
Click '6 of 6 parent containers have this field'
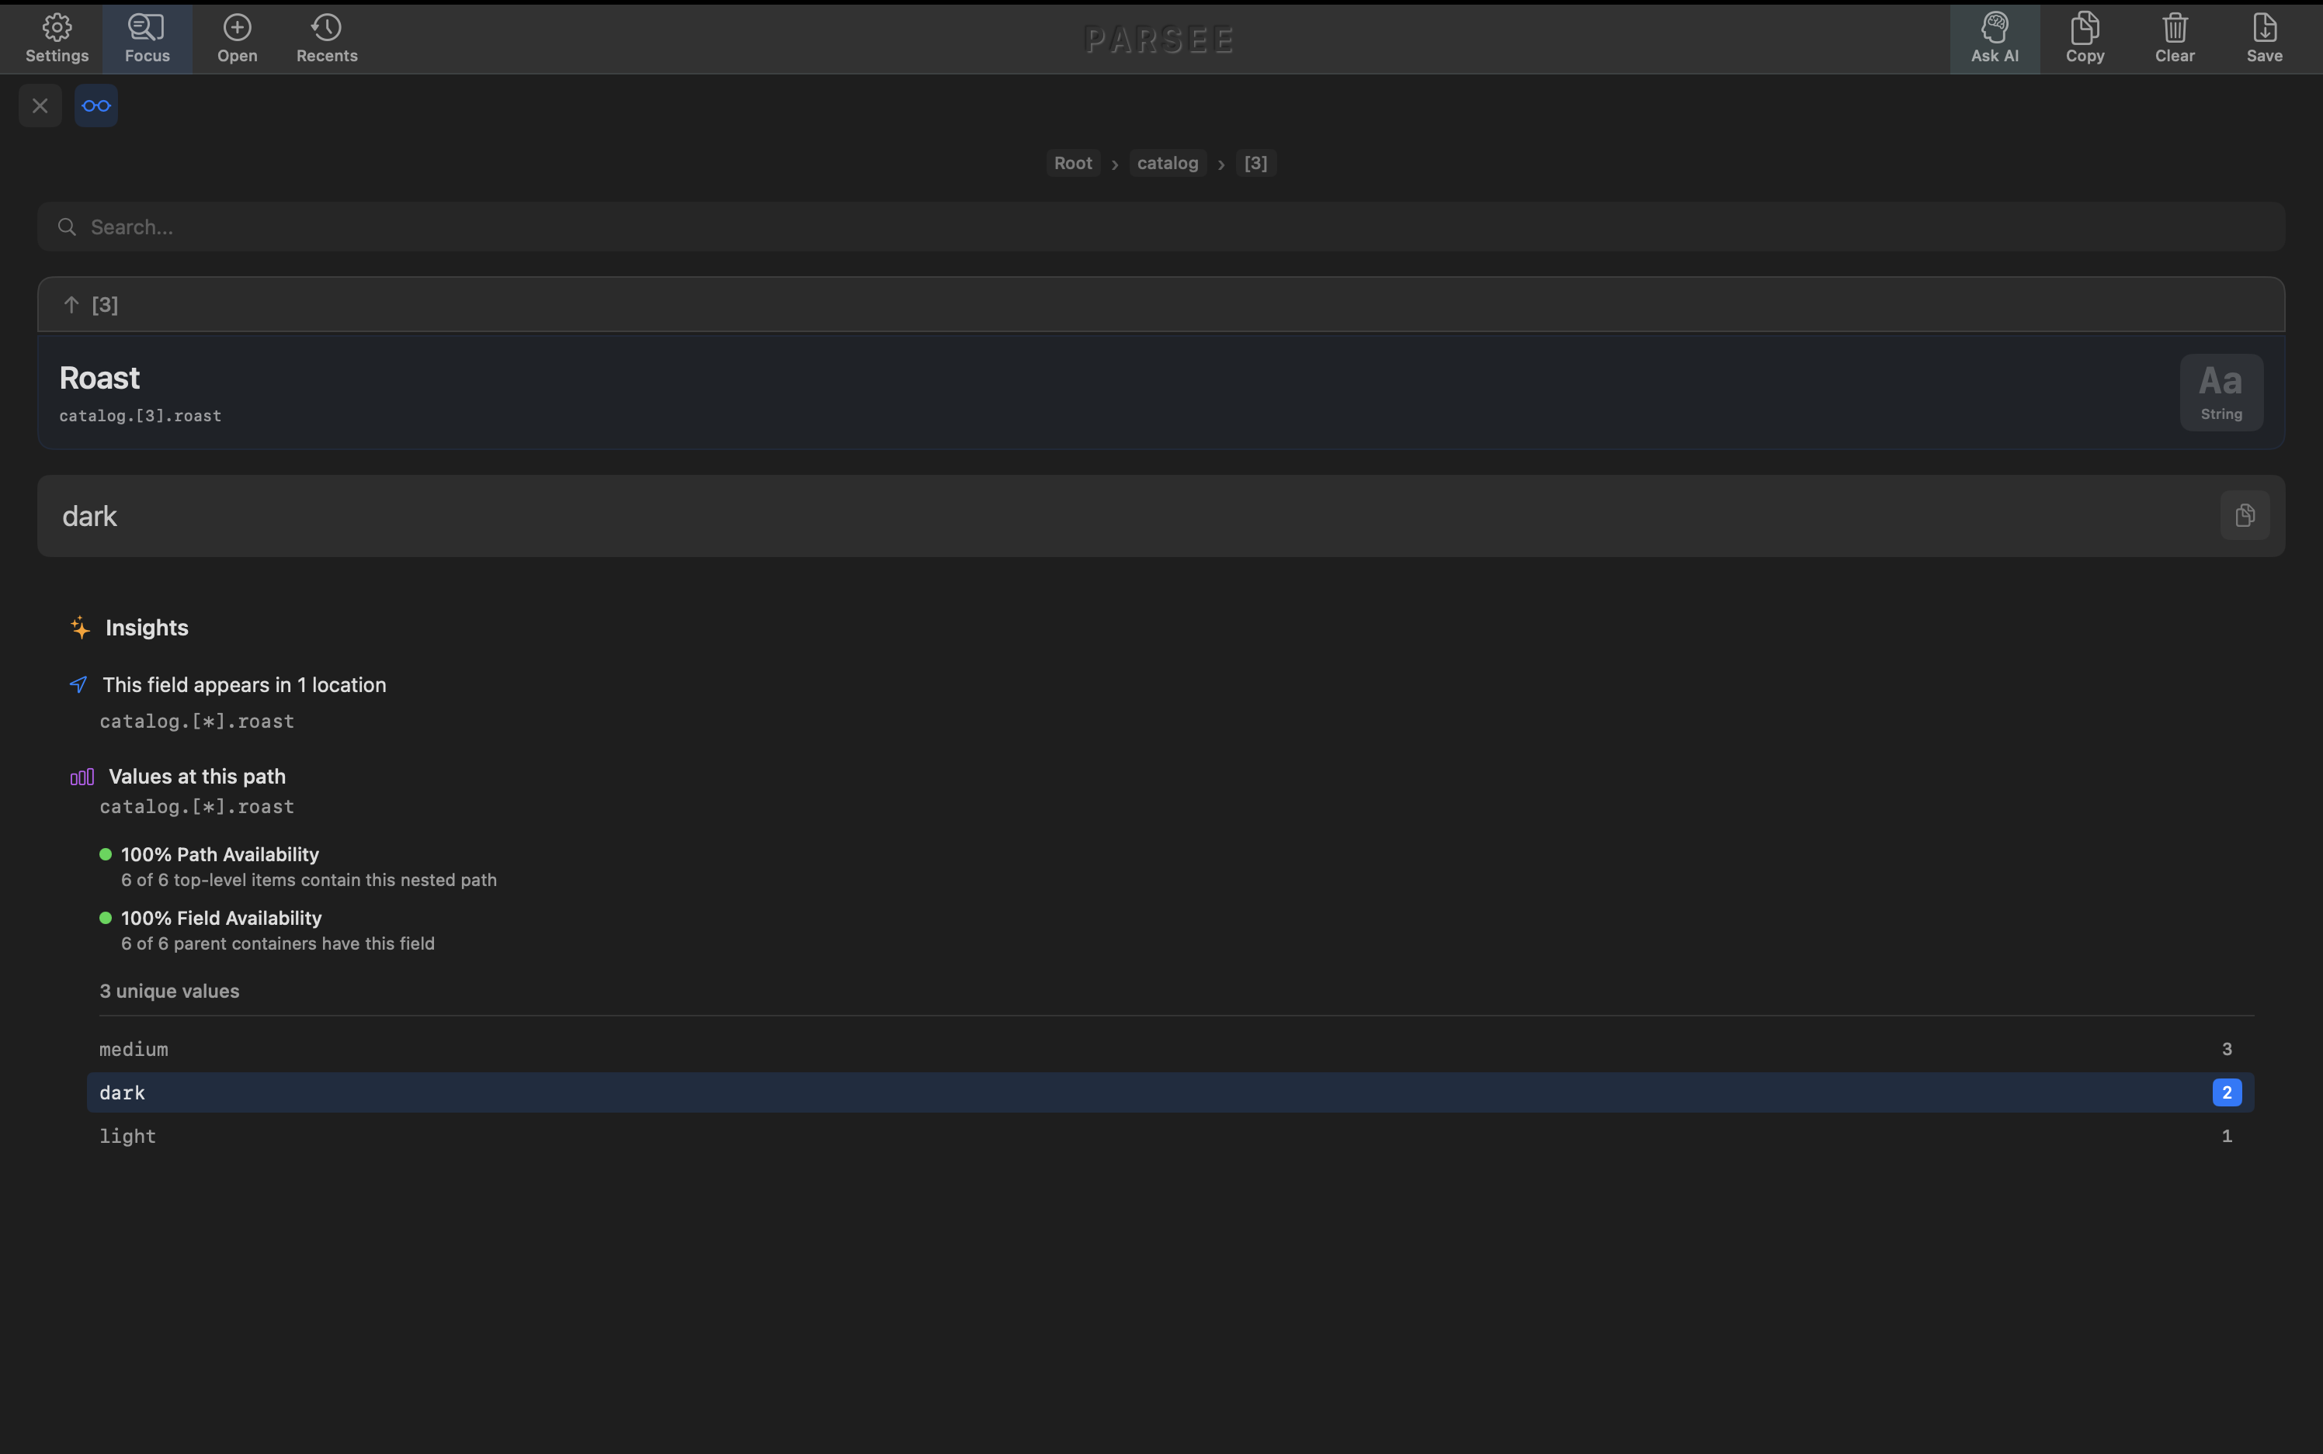click(x=278, y=943)
